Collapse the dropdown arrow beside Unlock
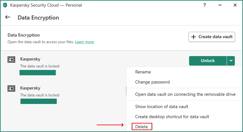This screenshot has width=243, height=132. click(x=231, y=61)
